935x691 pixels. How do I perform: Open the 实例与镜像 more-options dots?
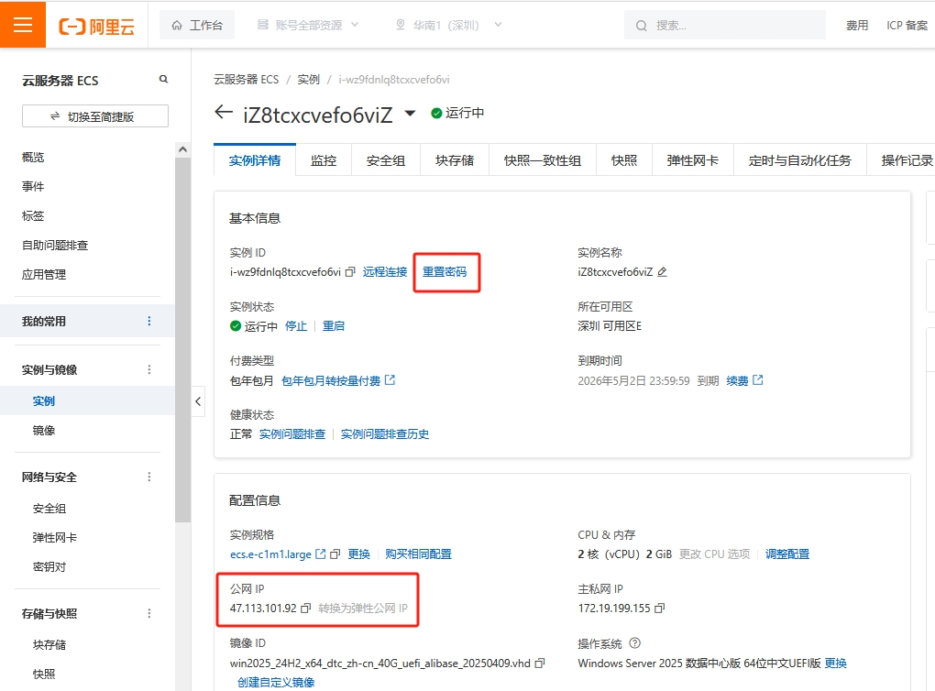(149, 369)
